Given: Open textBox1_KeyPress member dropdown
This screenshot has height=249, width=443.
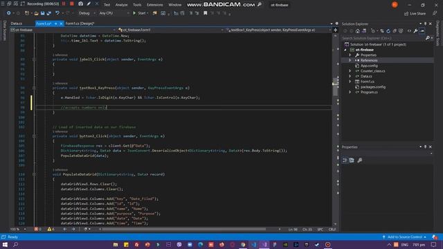Looking at the screenshot, I should tap(278, 30).
